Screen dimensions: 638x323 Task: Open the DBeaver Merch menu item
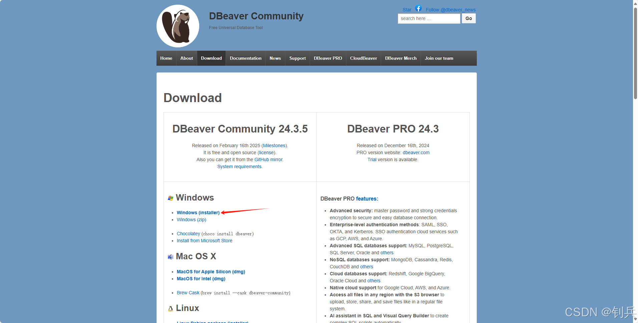(401, 58)
